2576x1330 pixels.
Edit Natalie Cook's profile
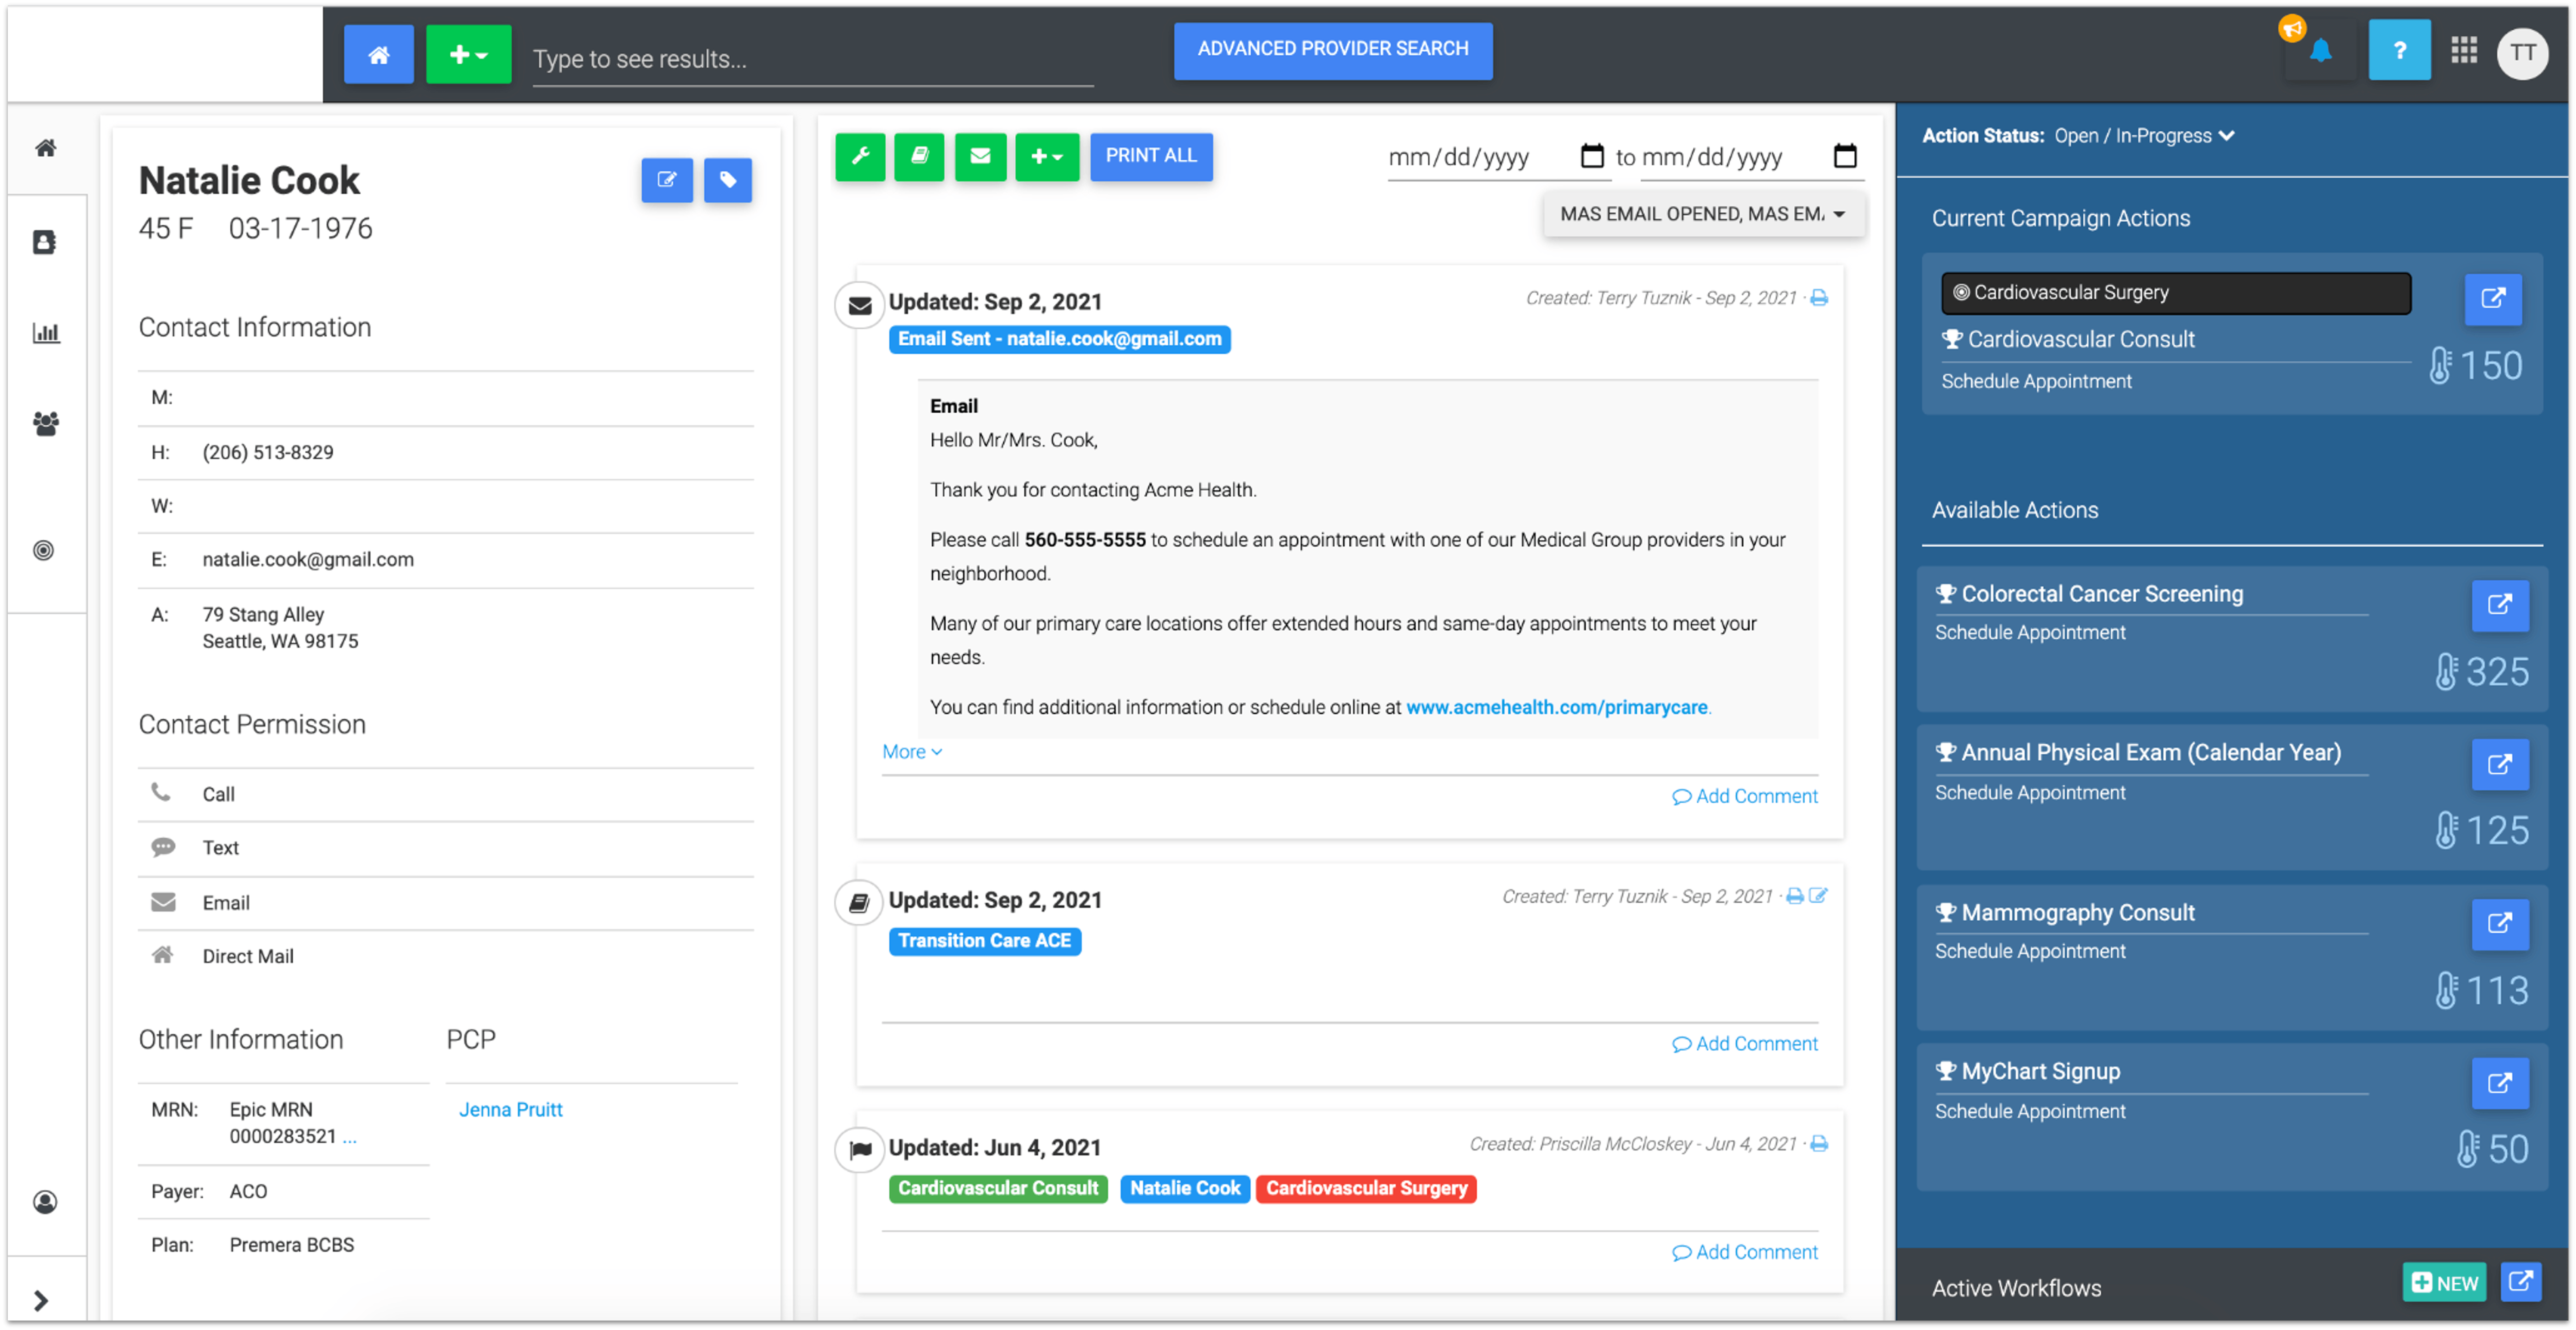coord(667,180)
